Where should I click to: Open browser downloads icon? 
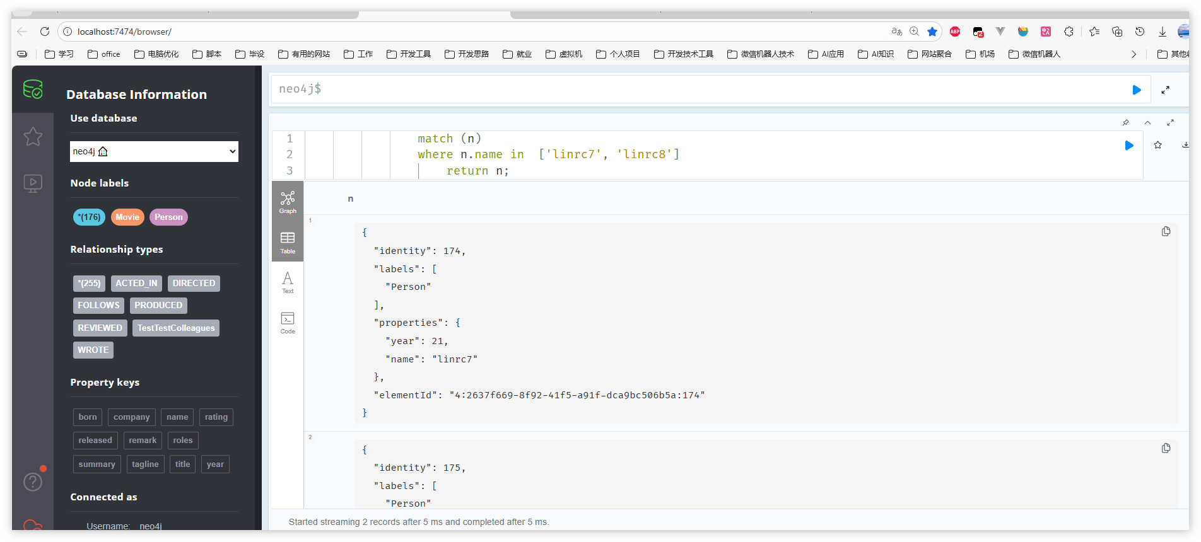click(1163, 32)
